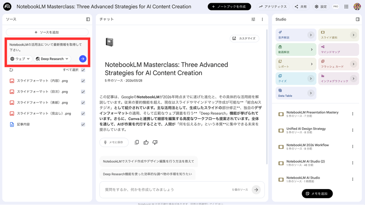
Task: Collapse the Studio panel icon
Action: (358, 19)
